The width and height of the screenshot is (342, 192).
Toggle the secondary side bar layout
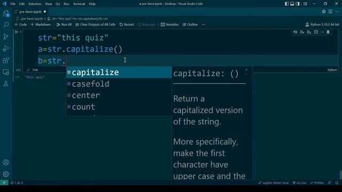point(298,4)
